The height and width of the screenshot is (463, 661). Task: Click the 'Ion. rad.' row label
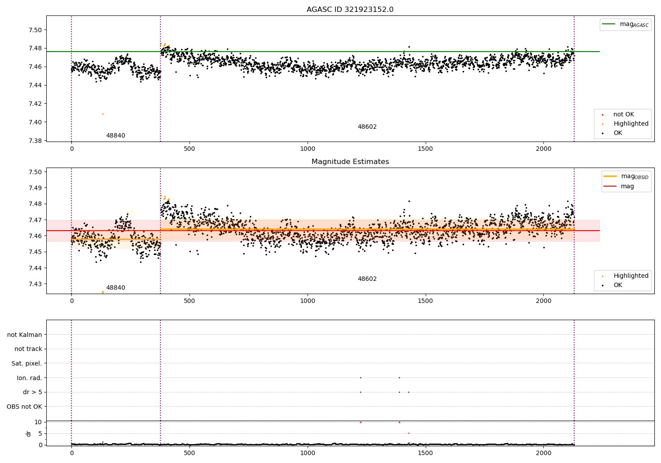tap(29, 378)
